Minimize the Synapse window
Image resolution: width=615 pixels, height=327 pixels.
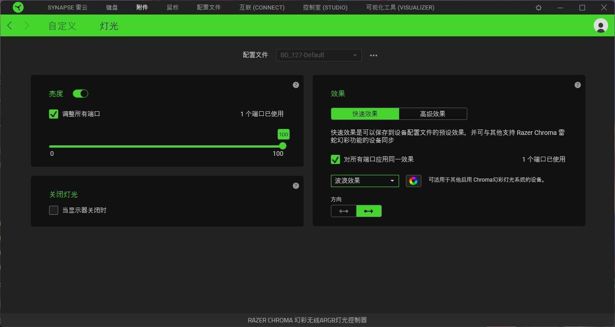[560, 8]
